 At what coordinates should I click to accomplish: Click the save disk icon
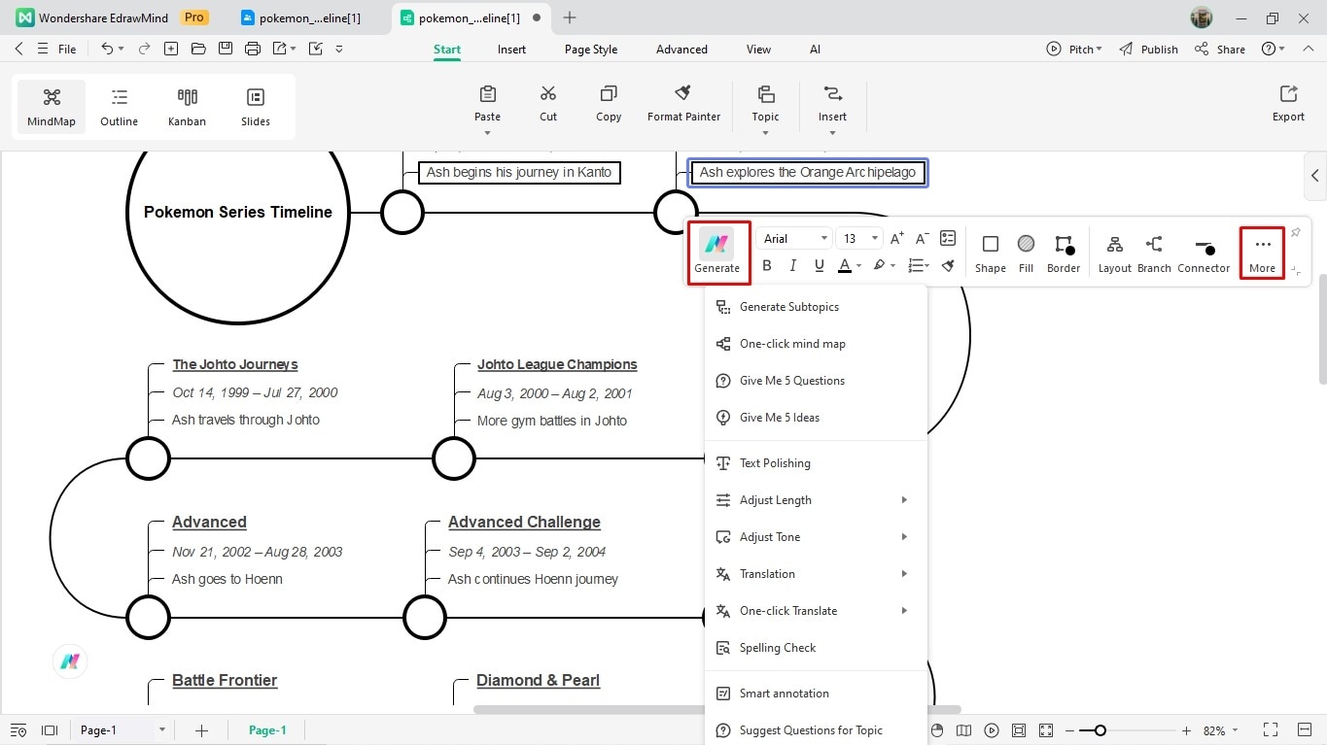point(226,49)
